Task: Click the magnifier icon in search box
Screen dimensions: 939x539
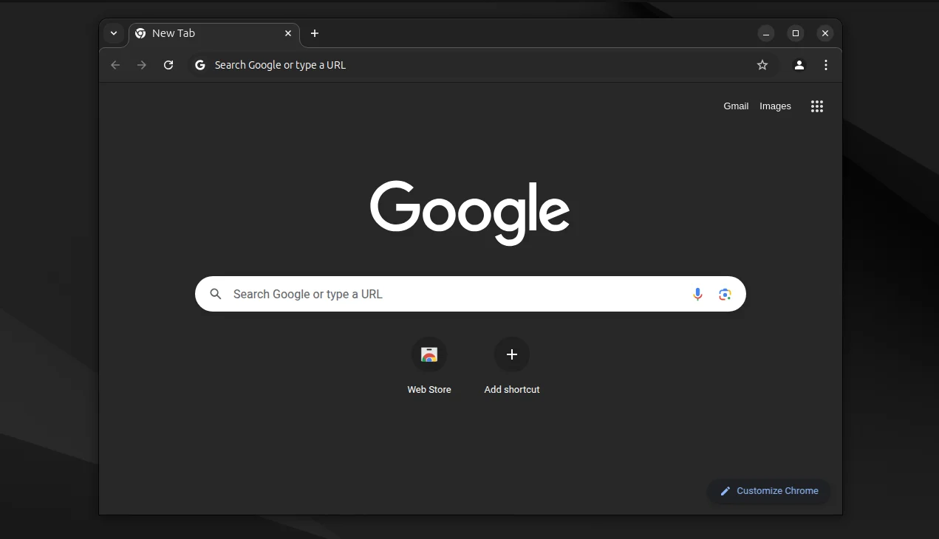Action: [x=216, y=294]
